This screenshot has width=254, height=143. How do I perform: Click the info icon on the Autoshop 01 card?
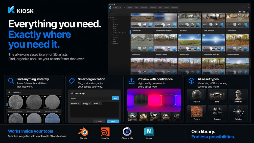[132, 35]
